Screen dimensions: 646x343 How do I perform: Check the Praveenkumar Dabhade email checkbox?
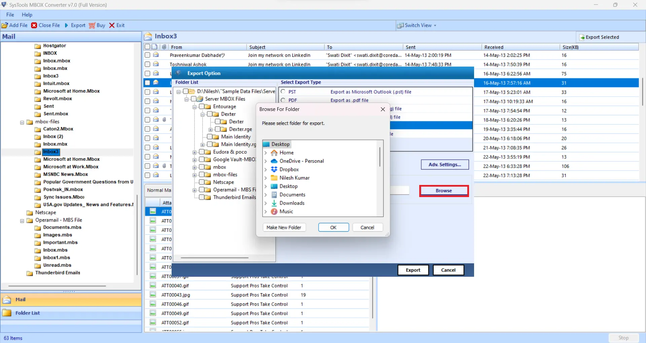pos(147,55)
